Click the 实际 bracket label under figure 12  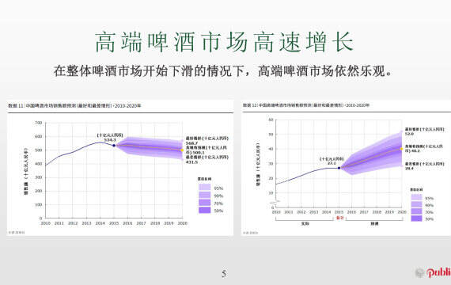click(x=305, y=224)
